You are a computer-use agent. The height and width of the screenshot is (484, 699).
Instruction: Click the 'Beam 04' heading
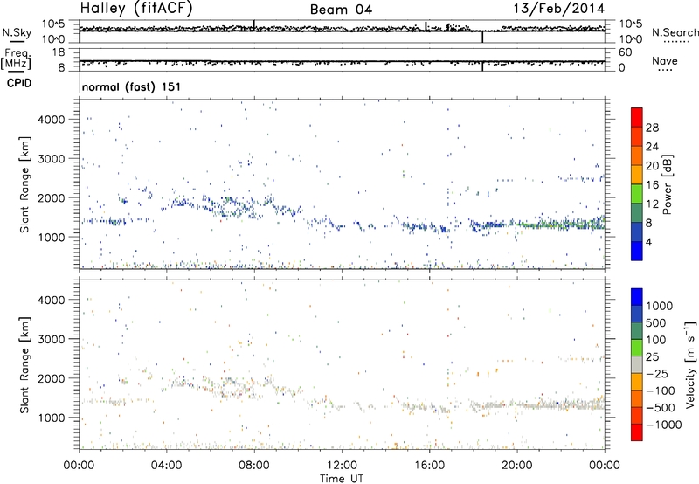[341, 10]
